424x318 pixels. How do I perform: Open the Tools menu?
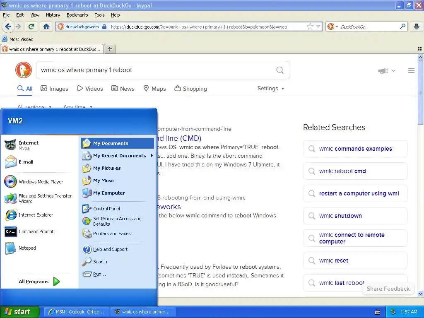[99, 15]
